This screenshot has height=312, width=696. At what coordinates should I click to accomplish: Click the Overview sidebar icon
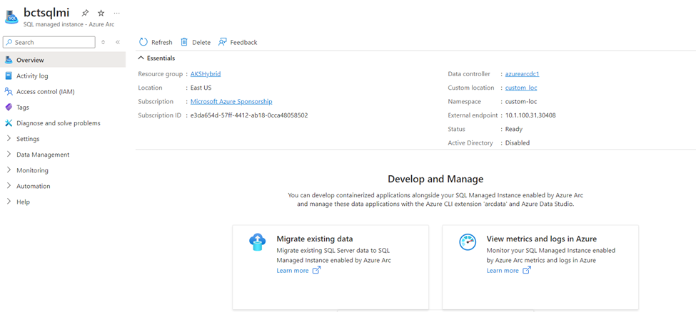[9, 60]
